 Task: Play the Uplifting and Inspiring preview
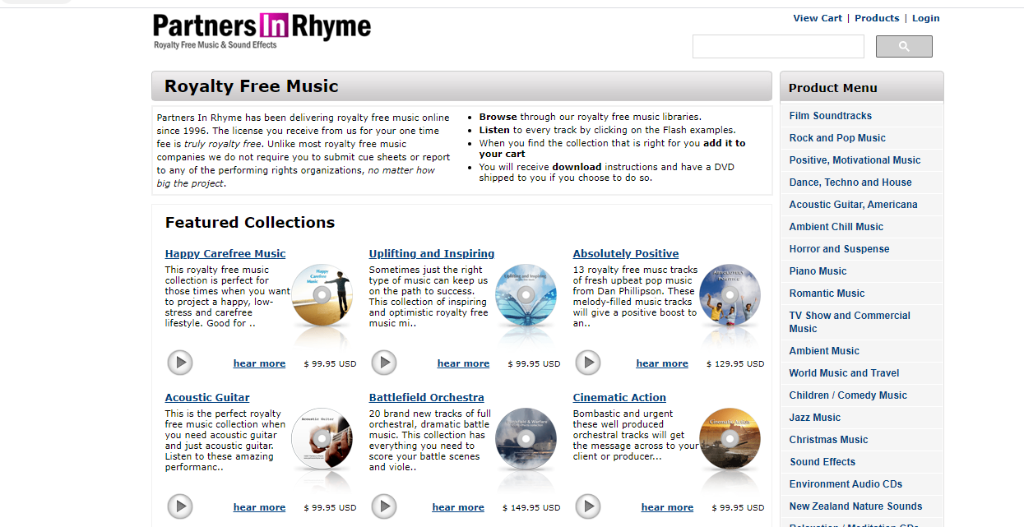383,363
